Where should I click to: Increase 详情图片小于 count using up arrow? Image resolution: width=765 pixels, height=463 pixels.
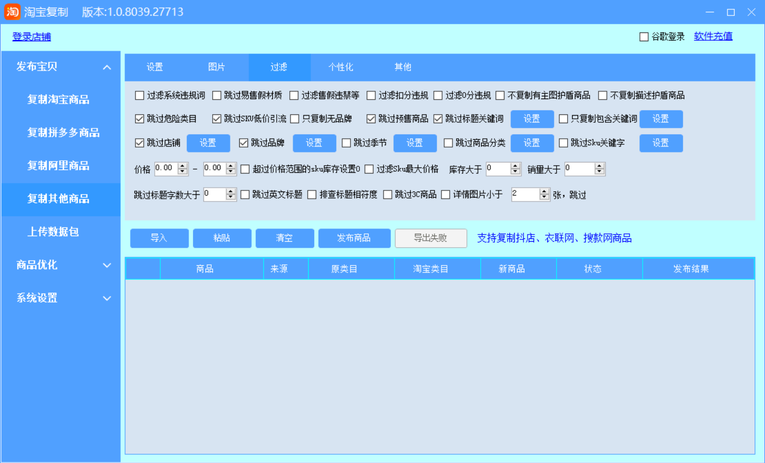click(x=545, y=191)
